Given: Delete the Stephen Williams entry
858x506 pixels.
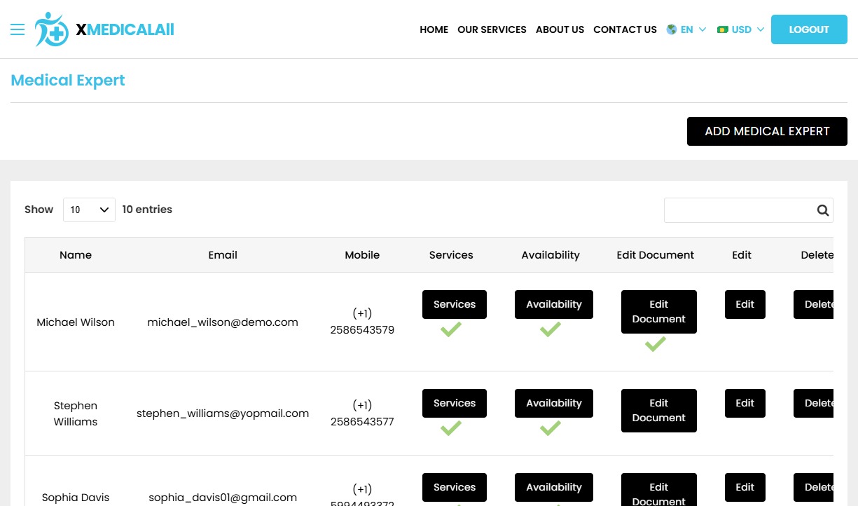Looking at the screenshot, I should point(814,403).
